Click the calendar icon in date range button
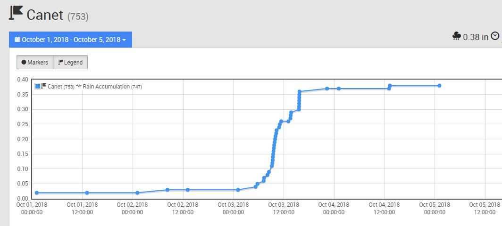502x226 pixels. 17,40
